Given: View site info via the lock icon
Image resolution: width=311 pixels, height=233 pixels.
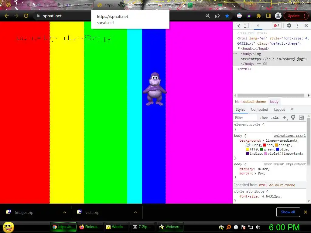Looking at the screenshot, I should 38,16.
